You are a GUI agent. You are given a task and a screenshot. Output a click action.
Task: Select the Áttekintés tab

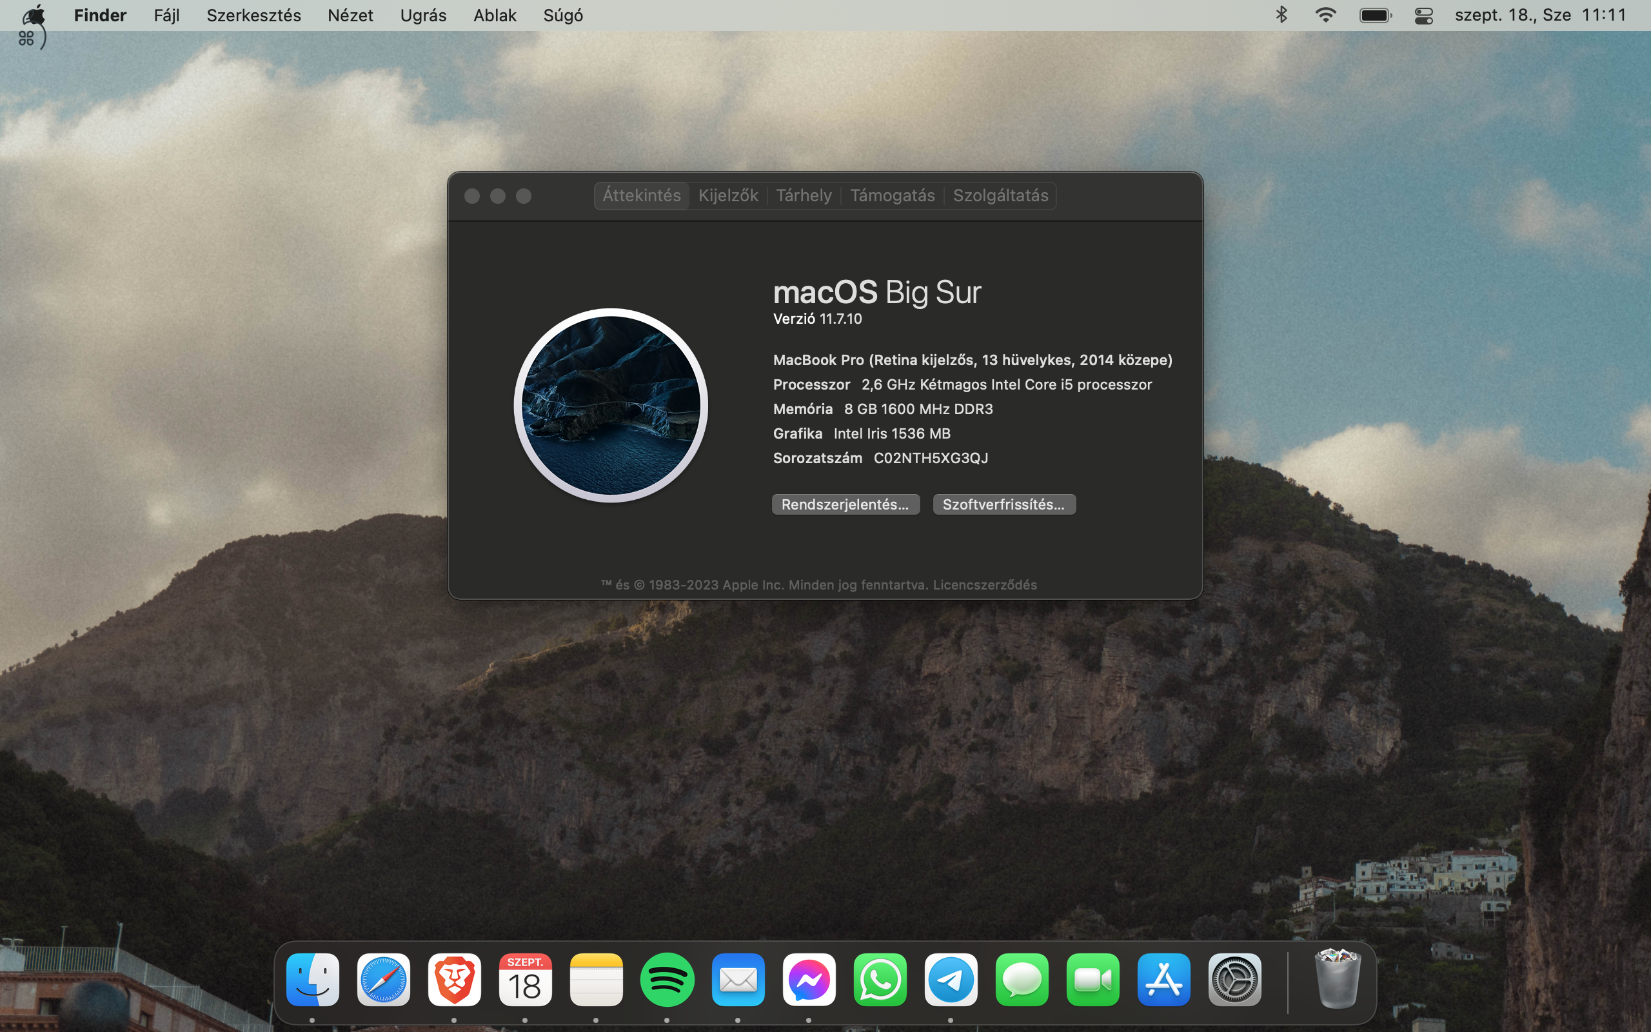641,196
